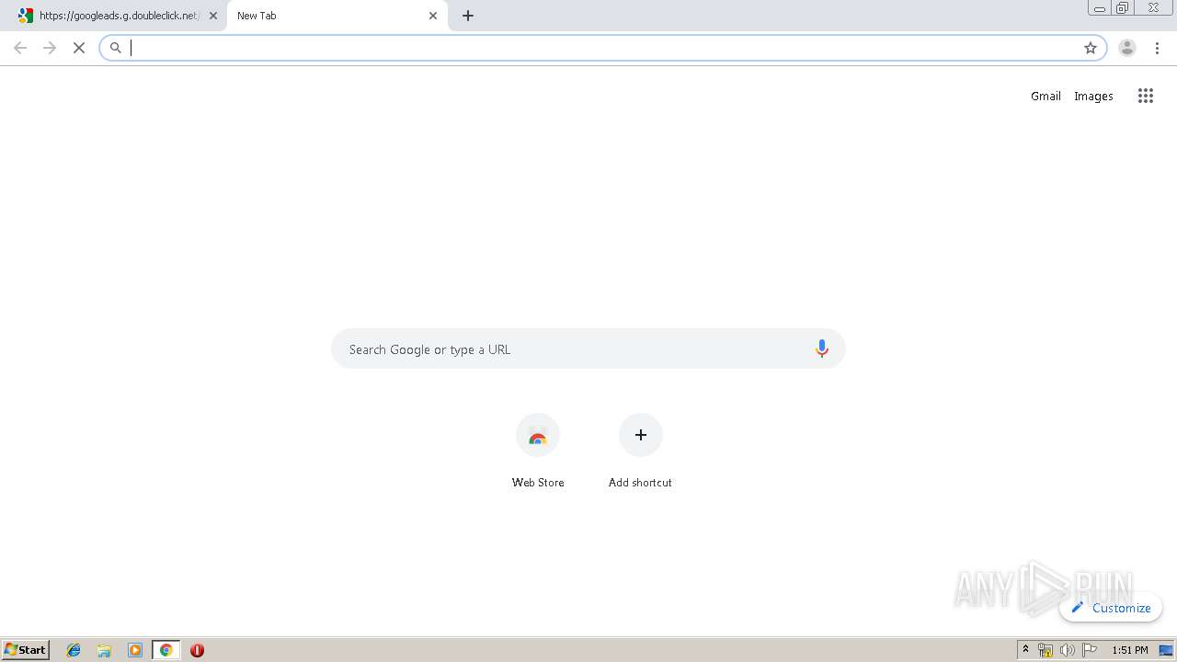The width and height of the screenshot is (1177, 662).
Task: Click the Show desktop tray icon
Action: [1166, 650]
